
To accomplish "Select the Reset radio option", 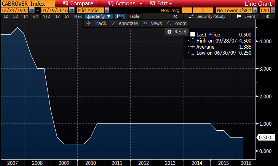I will (x=169, y=32).
